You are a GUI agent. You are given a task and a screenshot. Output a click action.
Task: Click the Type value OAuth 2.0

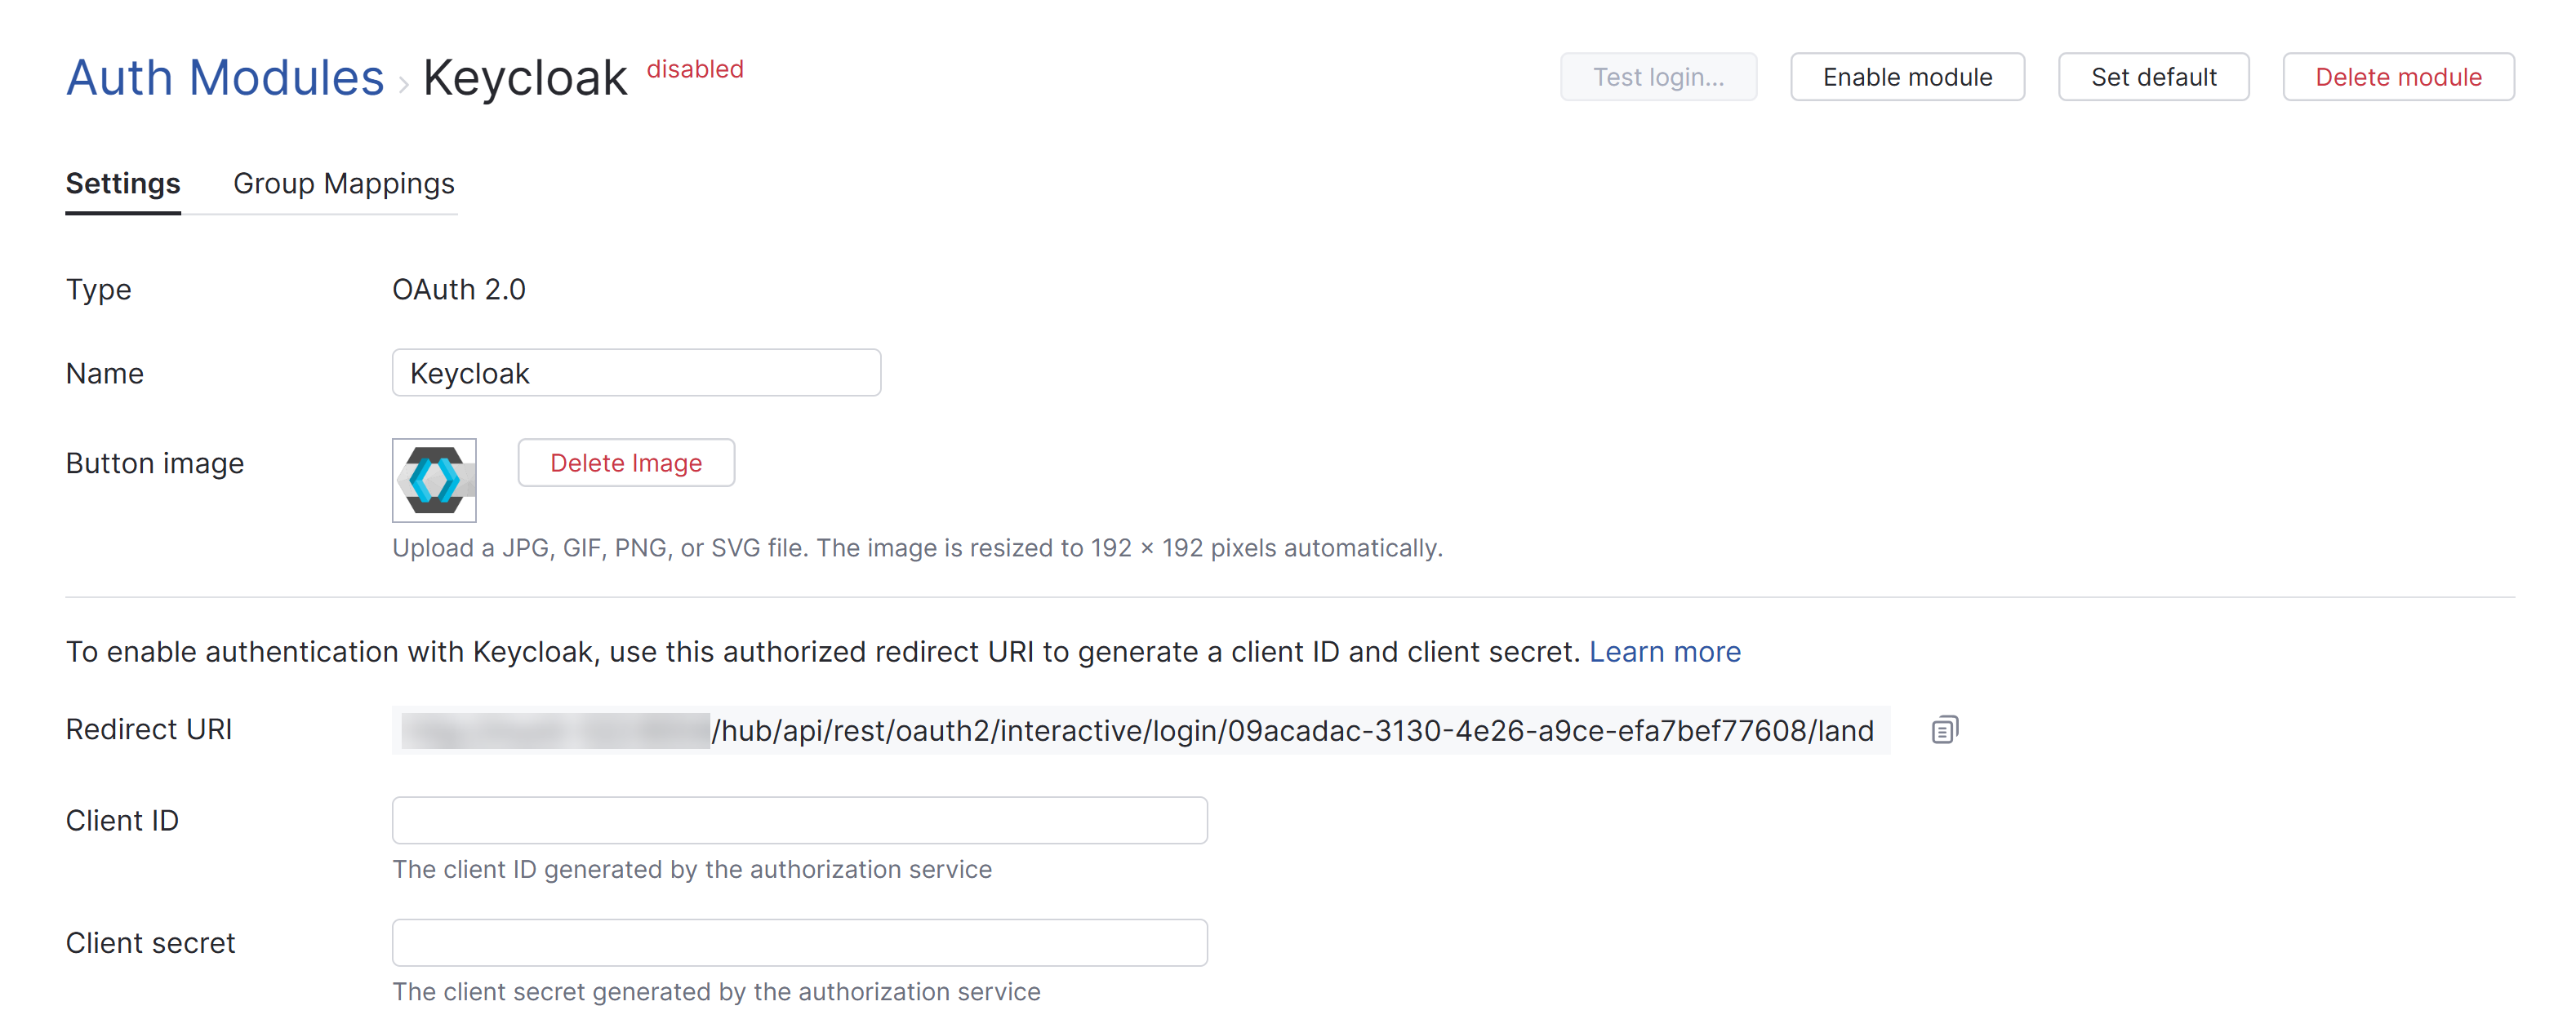click(x=459, y=289)
